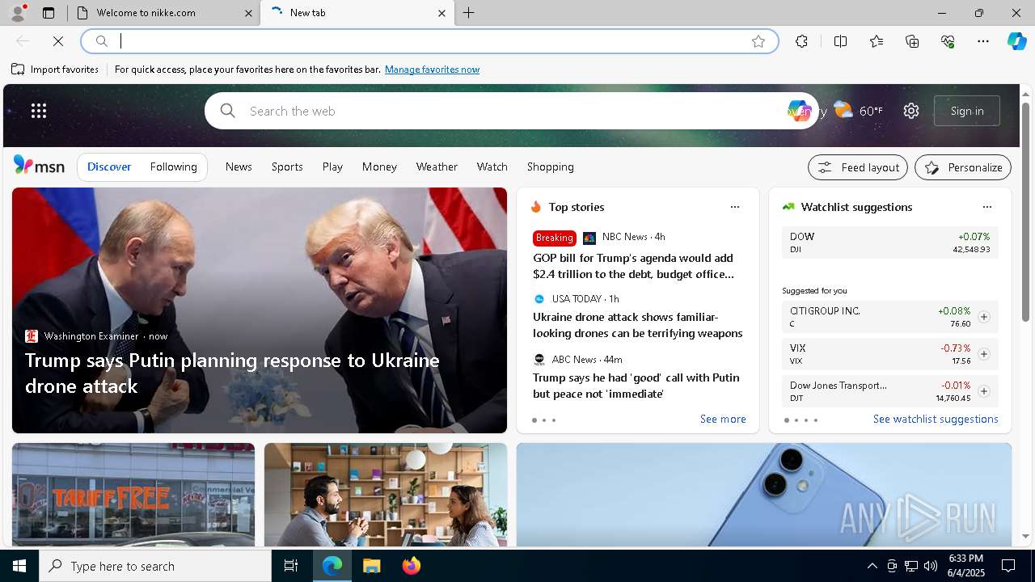Image resolution: width=1035 pixels, height=582 pixels.
Task: Open the Top stories more options menu
Action: click(735, 207)
